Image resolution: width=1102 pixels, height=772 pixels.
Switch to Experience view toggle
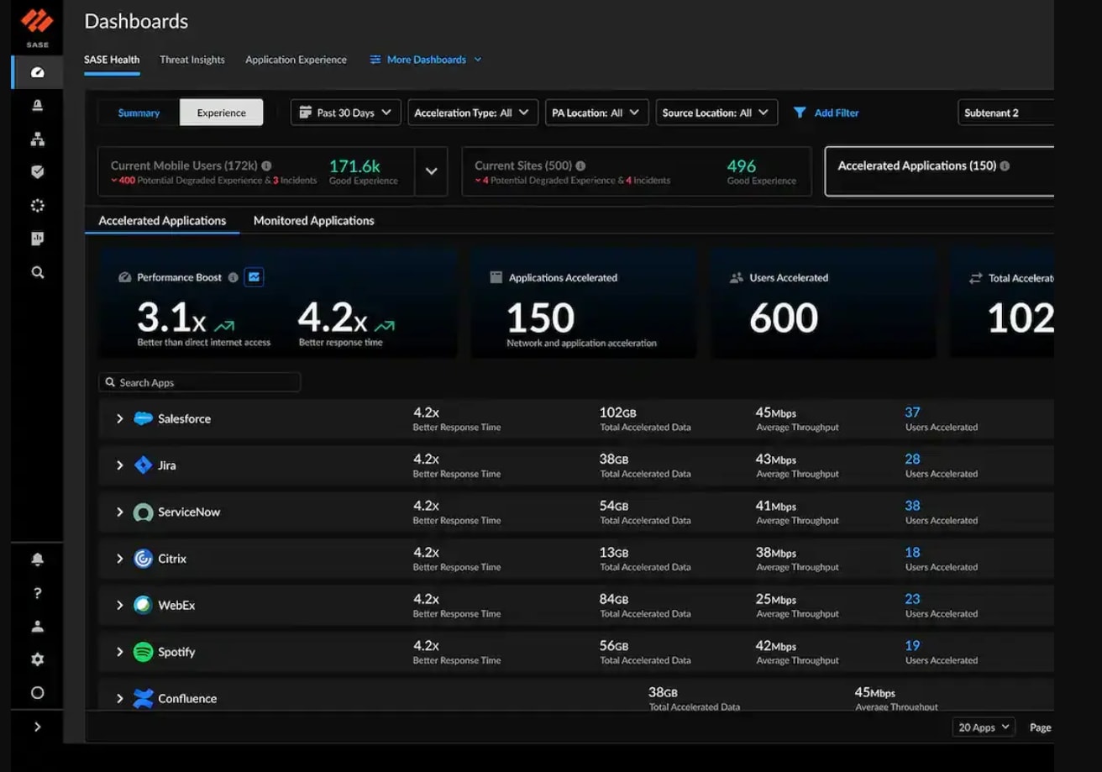click(x=222, y=113)
